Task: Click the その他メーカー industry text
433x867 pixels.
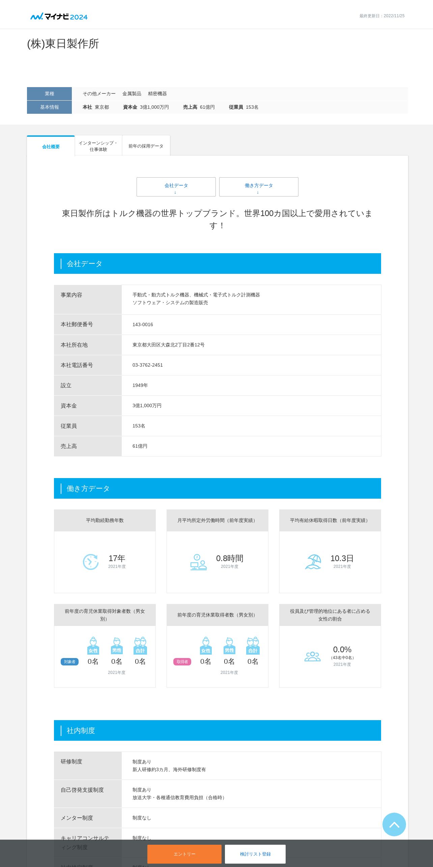Action: point(99,94)
